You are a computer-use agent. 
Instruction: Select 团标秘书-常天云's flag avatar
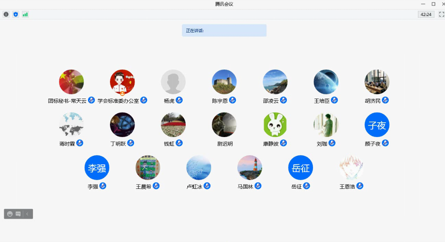[x=71, y=82]
